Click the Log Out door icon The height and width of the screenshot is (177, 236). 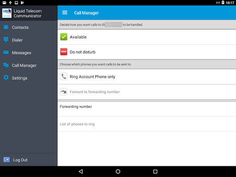point(6,159)
